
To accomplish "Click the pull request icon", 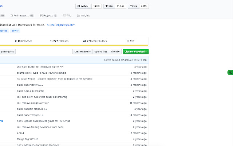I will pyautogui.click(x=12, y=15).
